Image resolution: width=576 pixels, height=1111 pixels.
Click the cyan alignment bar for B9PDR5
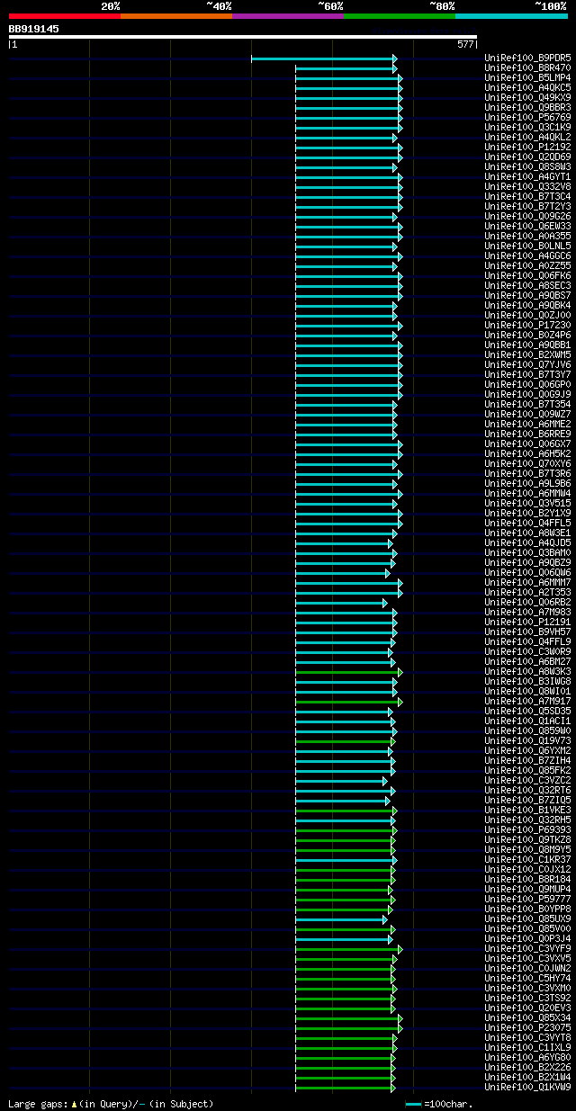(324, 58)
